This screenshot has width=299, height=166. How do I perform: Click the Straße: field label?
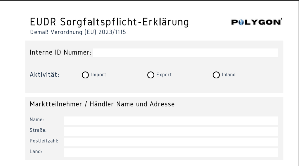(38, 130)
